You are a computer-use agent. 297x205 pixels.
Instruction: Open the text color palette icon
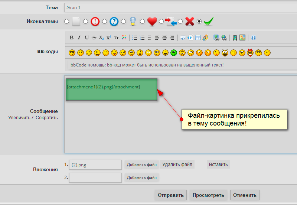[124, 38]
